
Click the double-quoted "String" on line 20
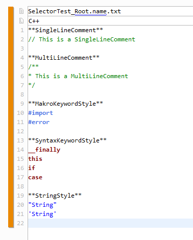[x=42, y=205]
